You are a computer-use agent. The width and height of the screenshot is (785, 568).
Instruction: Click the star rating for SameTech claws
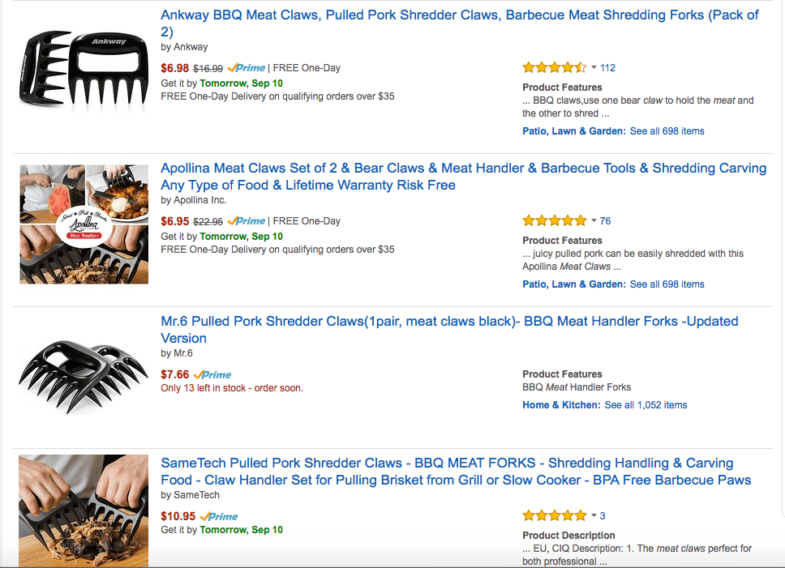tap(554, 515)
